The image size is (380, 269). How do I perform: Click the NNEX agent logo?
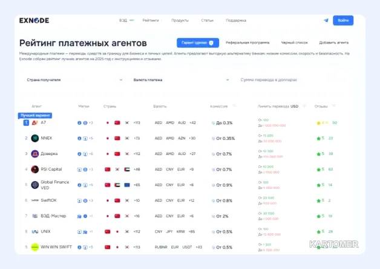(x=35, y=138)
